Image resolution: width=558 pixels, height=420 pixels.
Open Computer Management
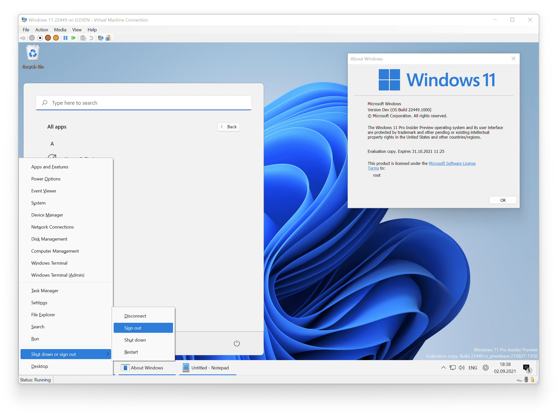(x=66, y=251)
